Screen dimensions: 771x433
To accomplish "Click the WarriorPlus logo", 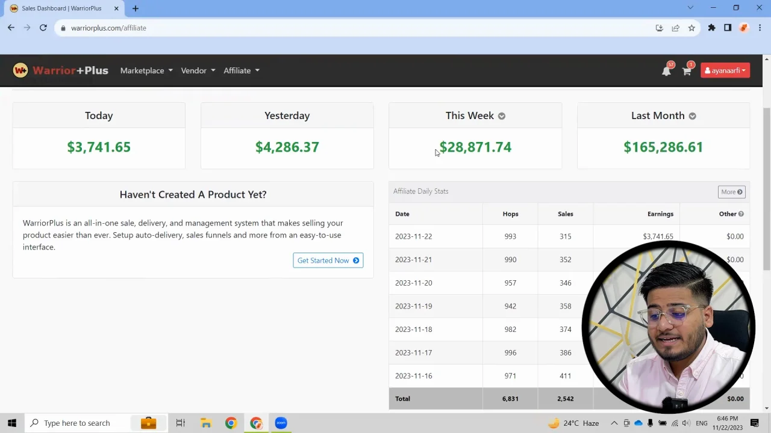I will click(60, 70).
